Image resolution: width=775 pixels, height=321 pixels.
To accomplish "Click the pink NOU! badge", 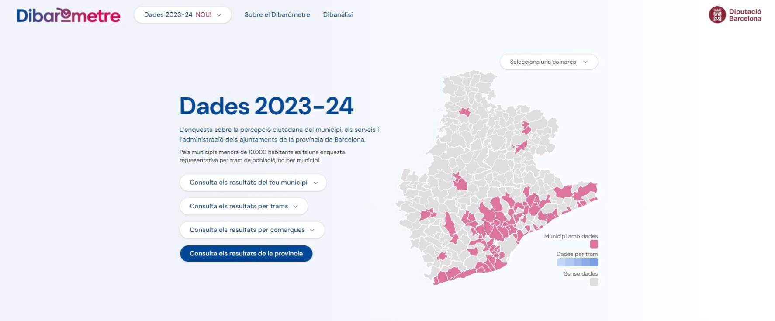I will pyautogui.click(x=204, y=15).
